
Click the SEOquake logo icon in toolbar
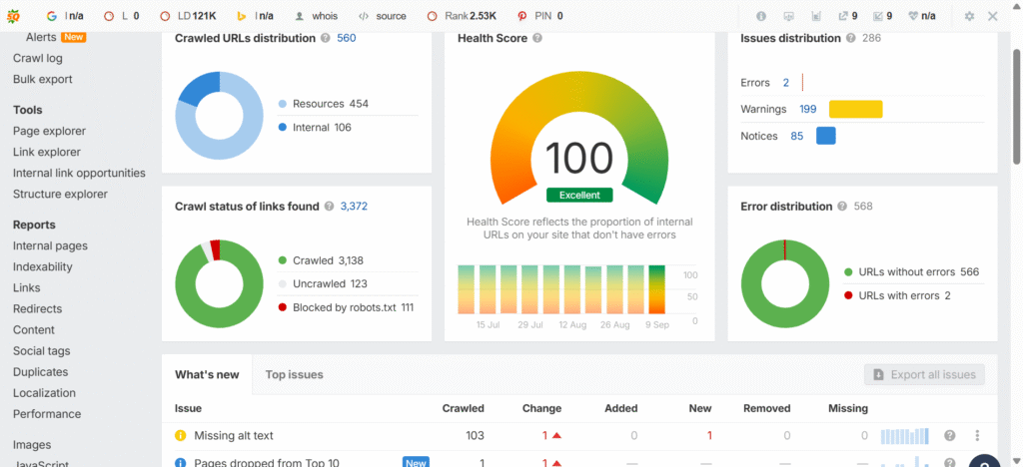point(13,16)
